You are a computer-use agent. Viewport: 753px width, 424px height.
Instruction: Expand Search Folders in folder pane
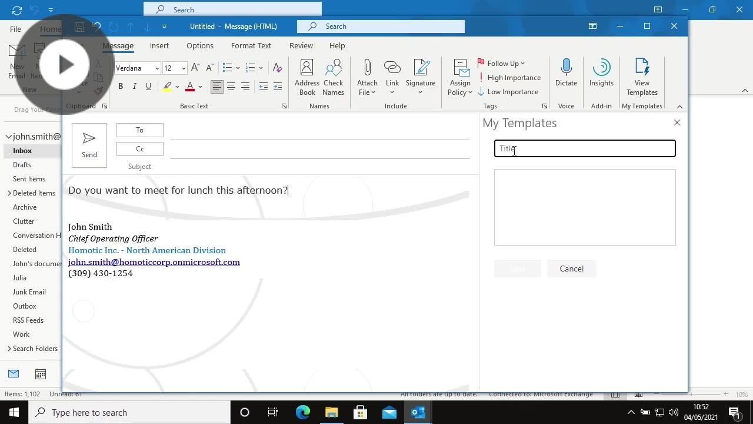(9, 349)
